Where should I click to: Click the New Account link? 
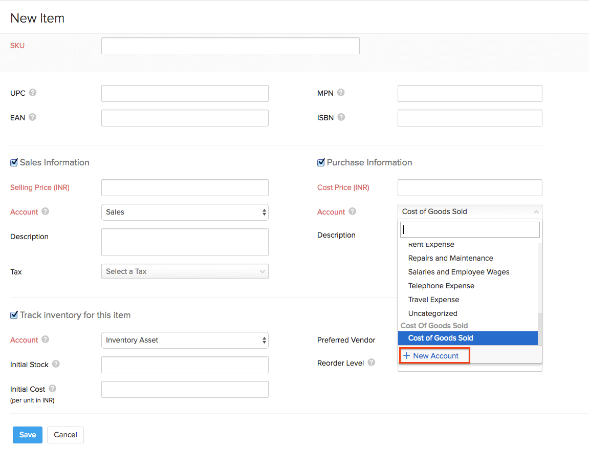click(x=434, y=355)
